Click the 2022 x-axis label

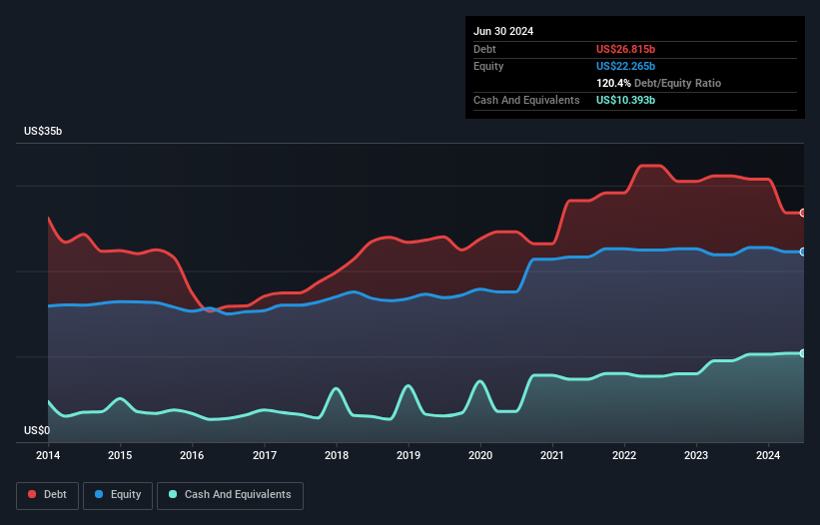tap(624, 456)
